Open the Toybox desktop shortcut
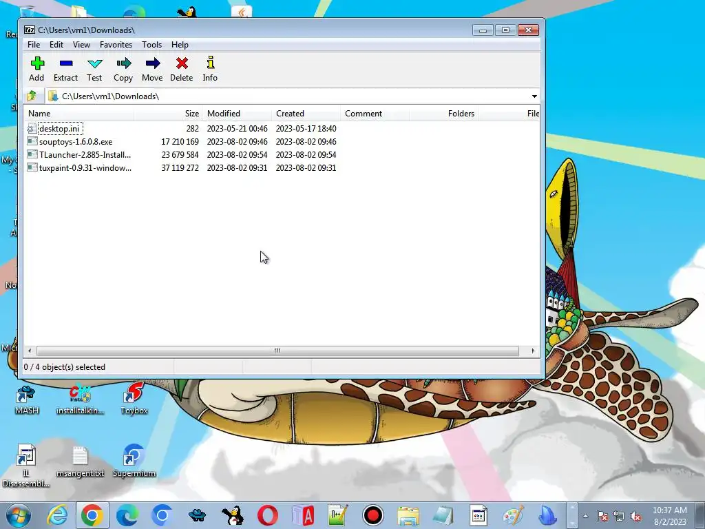Image resolution: width=705 pixels, height=529 pixels. tap(134, 399)
